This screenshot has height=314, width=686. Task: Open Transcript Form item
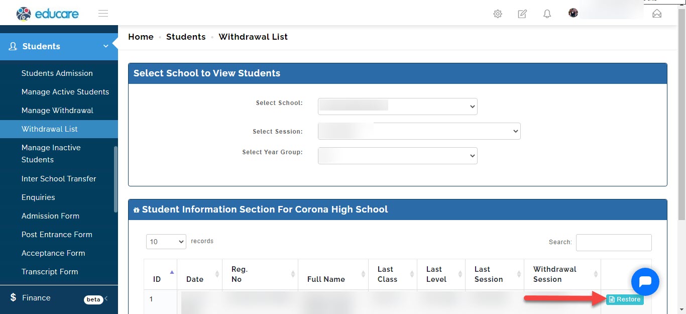pos(50,272)
